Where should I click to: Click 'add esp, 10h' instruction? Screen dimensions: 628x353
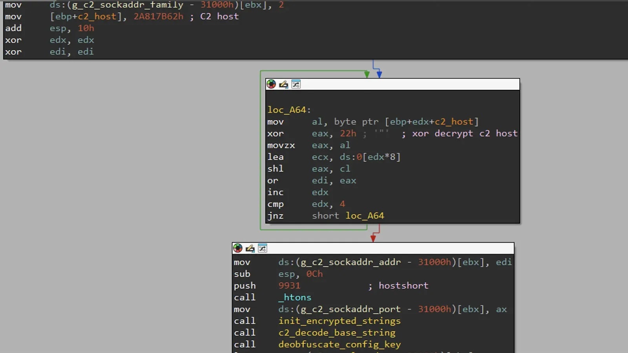(49, 28)
